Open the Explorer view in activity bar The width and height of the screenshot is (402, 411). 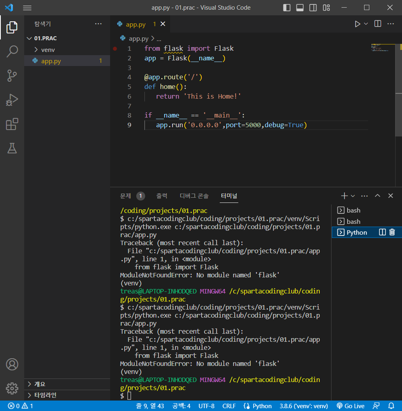pos(12,27)
